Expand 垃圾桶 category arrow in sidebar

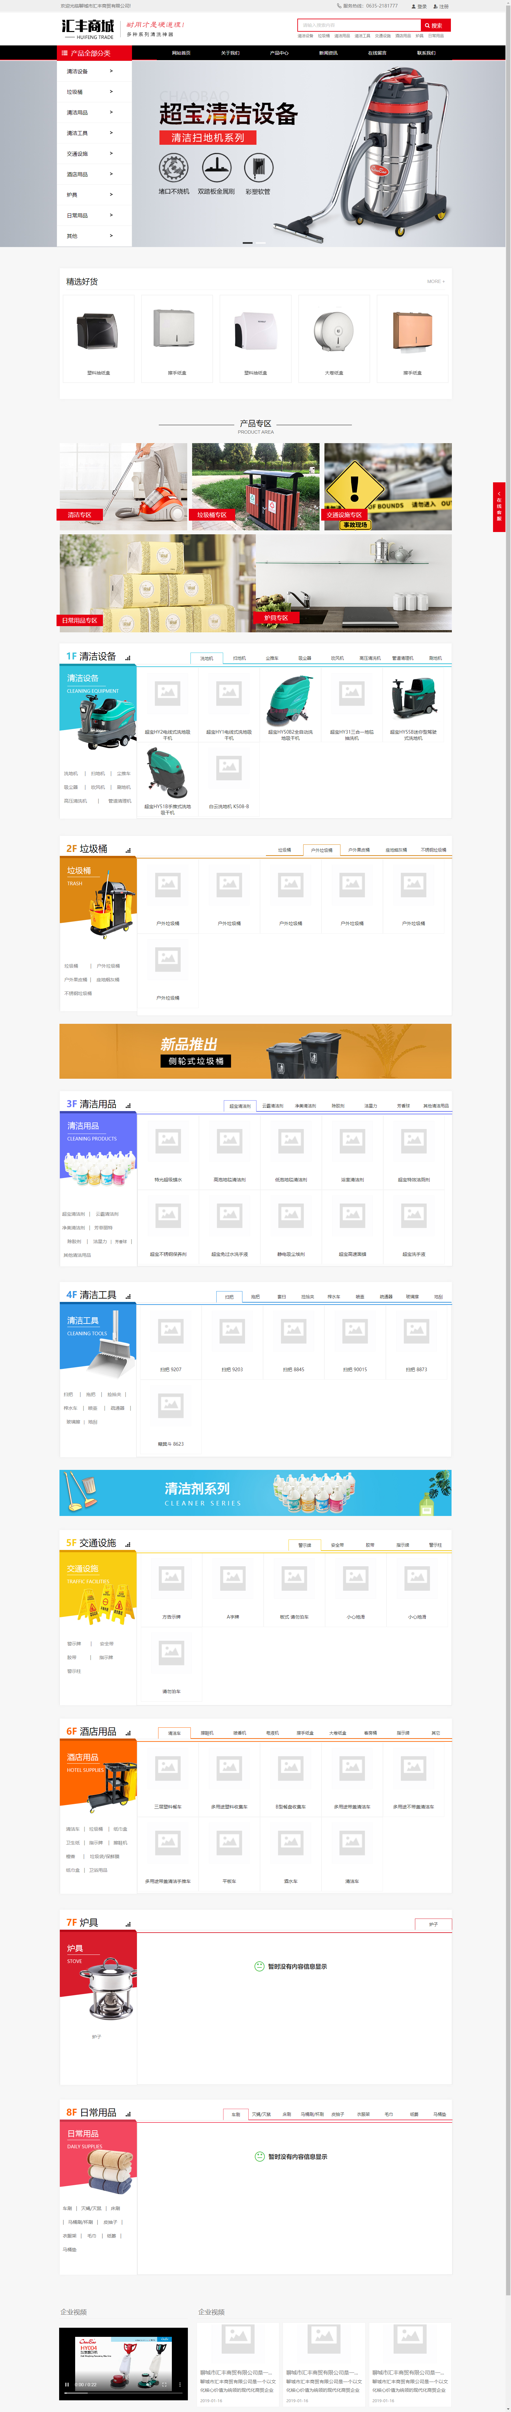111,92
